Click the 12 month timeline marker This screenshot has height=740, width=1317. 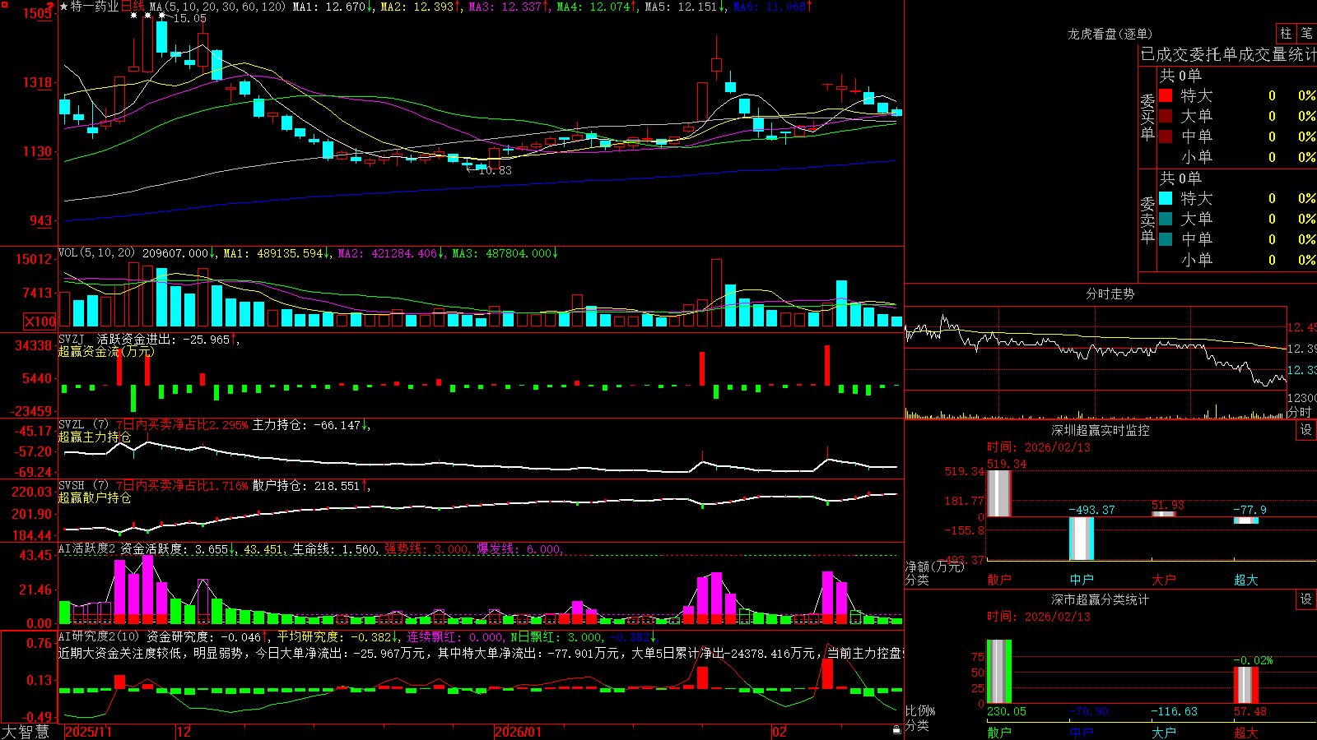(184, 732)
